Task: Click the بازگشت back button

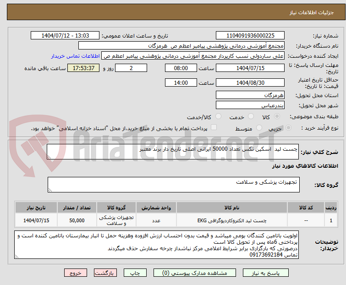Action: click(105, 273)
